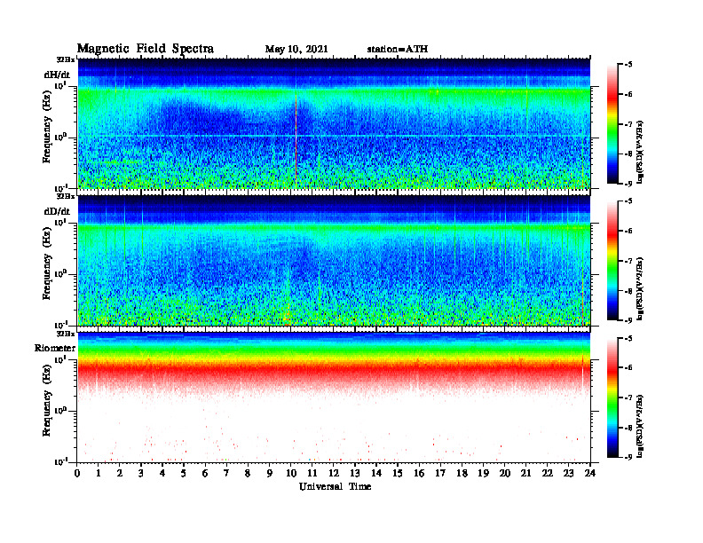Click the "-9" tick on the Riometer color bar
The height and width of the screenshot is (543, 703).
pos(628,457)
